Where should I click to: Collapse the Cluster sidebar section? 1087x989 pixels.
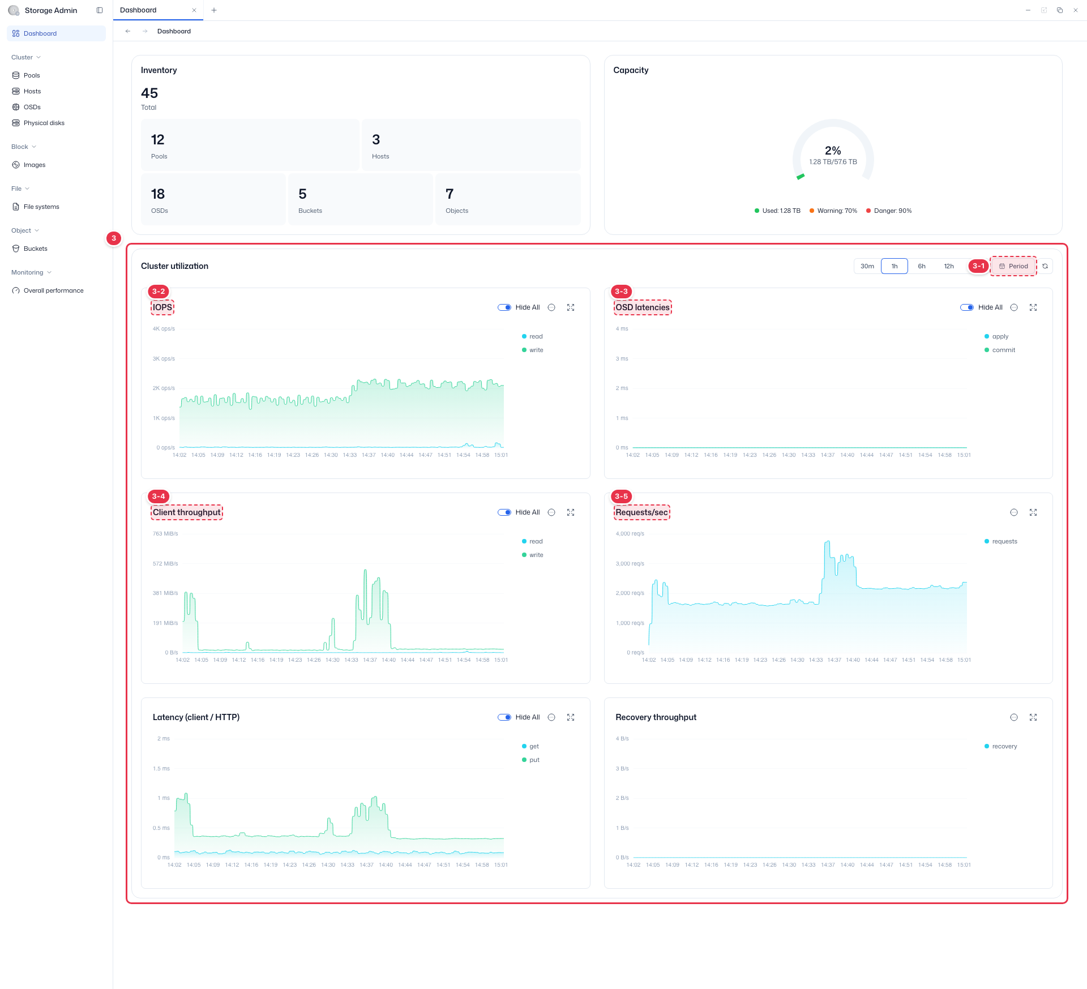pyautogui.click(x=26, y=57)
